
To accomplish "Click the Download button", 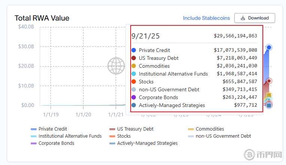I will (255, 18).
